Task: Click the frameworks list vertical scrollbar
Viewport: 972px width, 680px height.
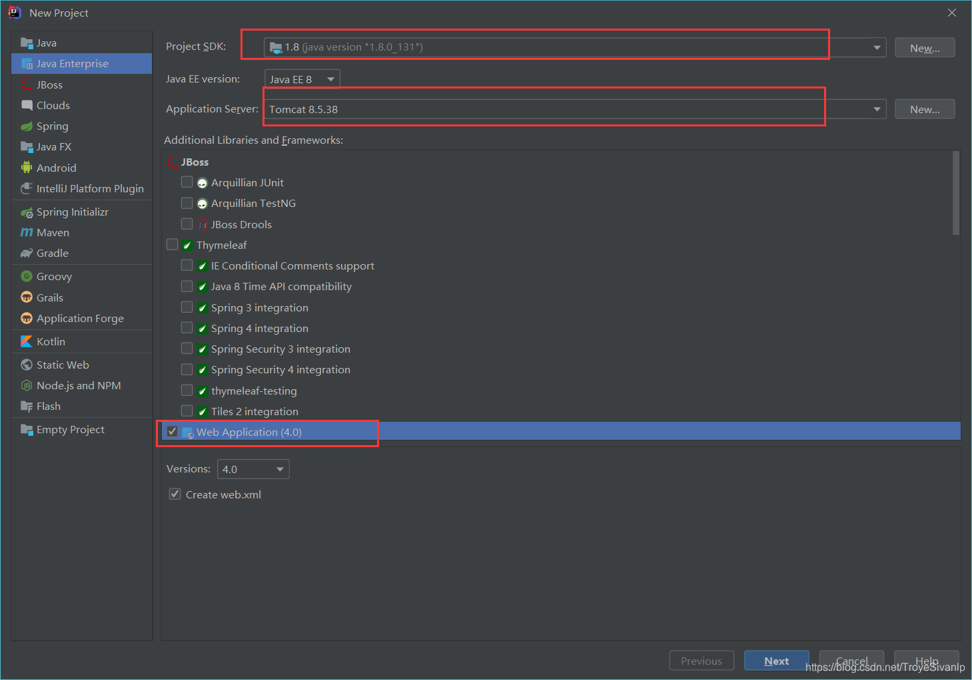Action: [956, 193]
